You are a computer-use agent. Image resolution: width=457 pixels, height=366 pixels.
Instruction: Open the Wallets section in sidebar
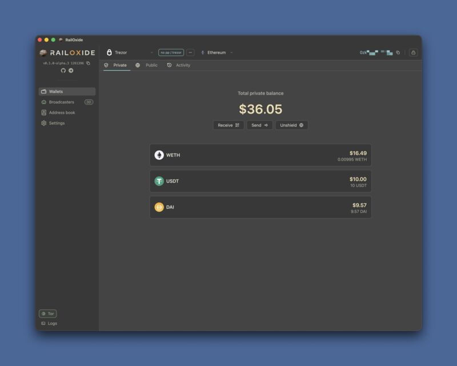coord(67,91)
